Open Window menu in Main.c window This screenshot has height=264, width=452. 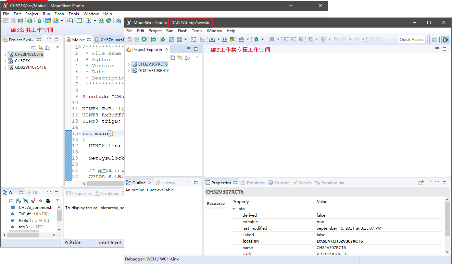click(x=91, y=14)
